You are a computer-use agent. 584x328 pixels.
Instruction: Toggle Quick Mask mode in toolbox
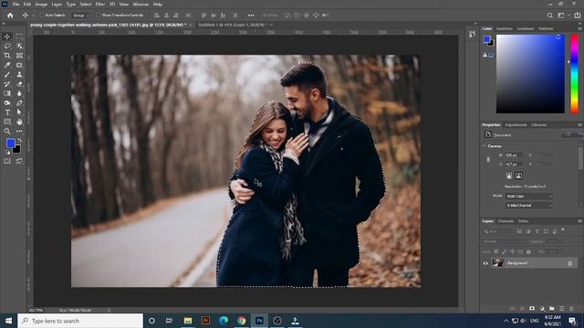coord(7,161)
